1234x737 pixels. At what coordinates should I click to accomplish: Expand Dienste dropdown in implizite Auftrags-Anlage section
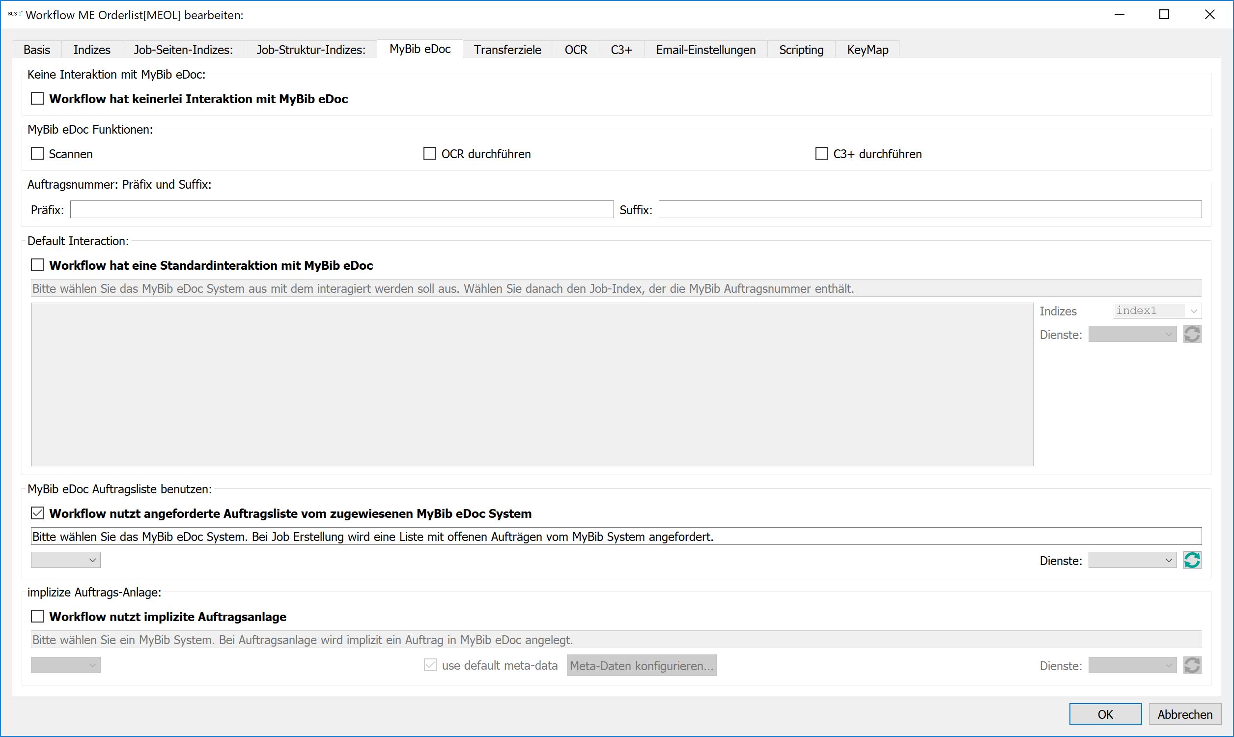tap(1132, 665)
